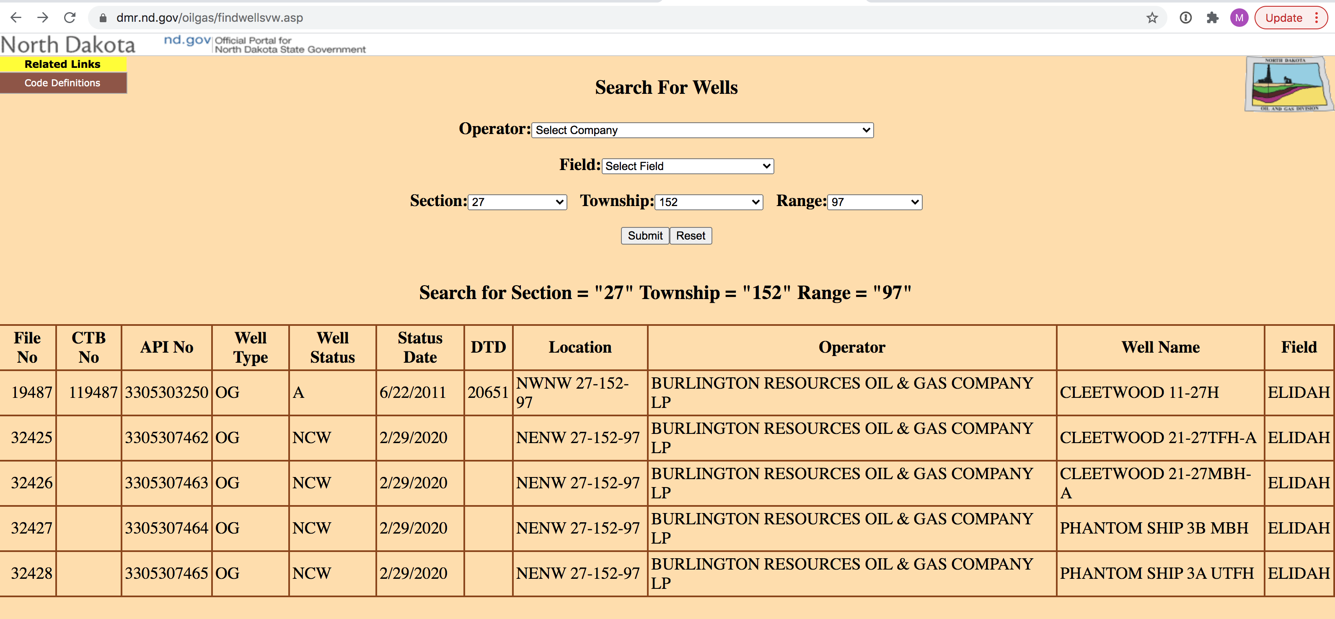Open the Operator Select Company dropdown

click(x=702, y=130)
